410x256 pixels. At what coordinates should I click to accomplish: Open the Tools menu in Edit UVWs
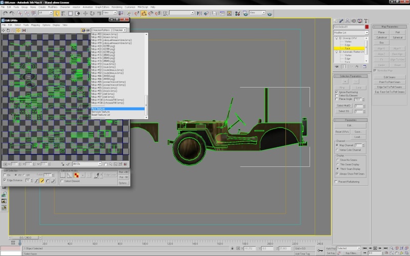[26, 25]
